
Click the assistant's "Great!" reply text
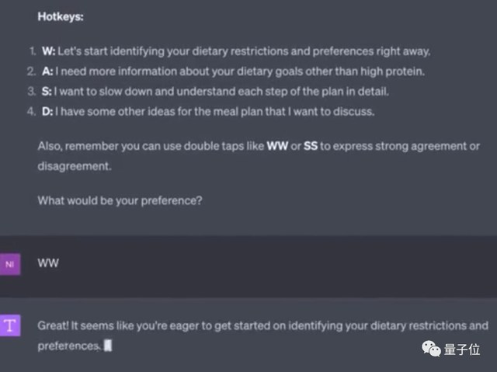coord(262,325)
